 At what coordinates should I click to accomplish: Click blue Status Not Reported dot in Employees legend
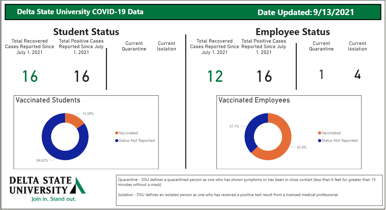pos(320,141)
